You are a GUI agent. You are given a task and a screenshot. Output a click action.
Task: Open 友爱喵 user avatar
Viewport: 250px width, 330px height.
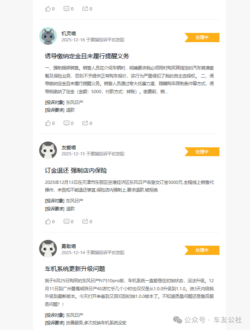[48, 150]
